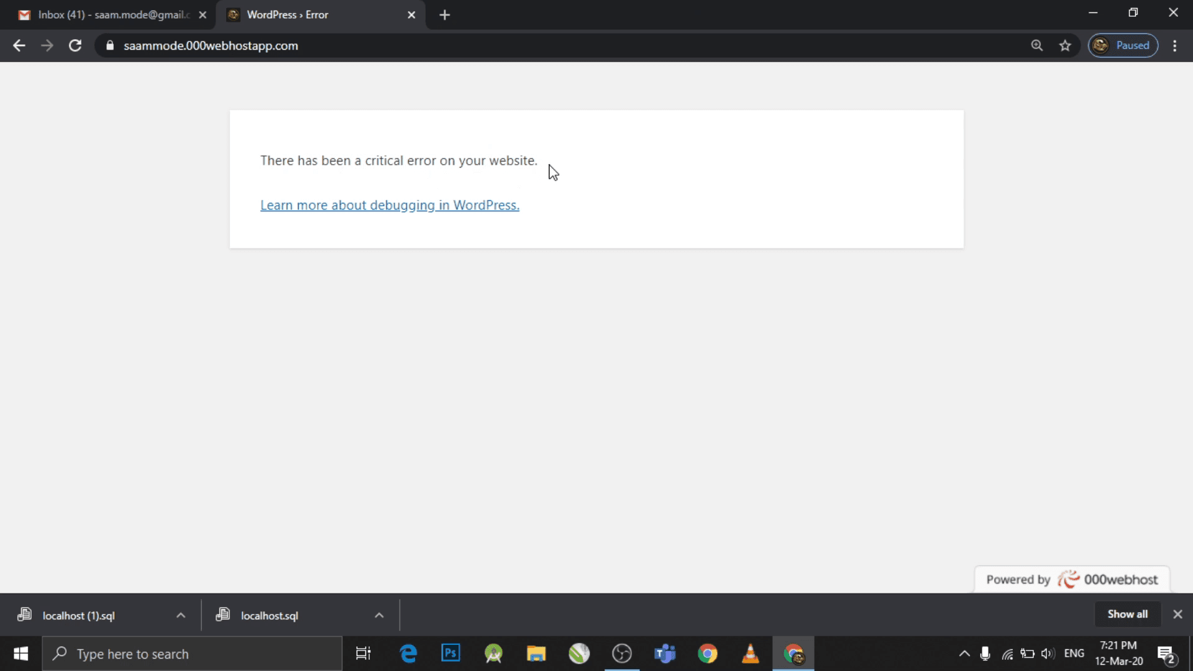The height and width of the screenshot is (671, 1193).
Task: Show hidden system tray icons
Action: (964, 654)
